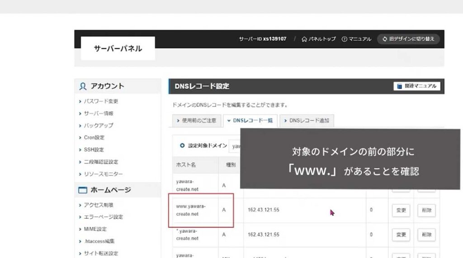Open .htaccess編集 in the sidebar

tap(99, 241)
